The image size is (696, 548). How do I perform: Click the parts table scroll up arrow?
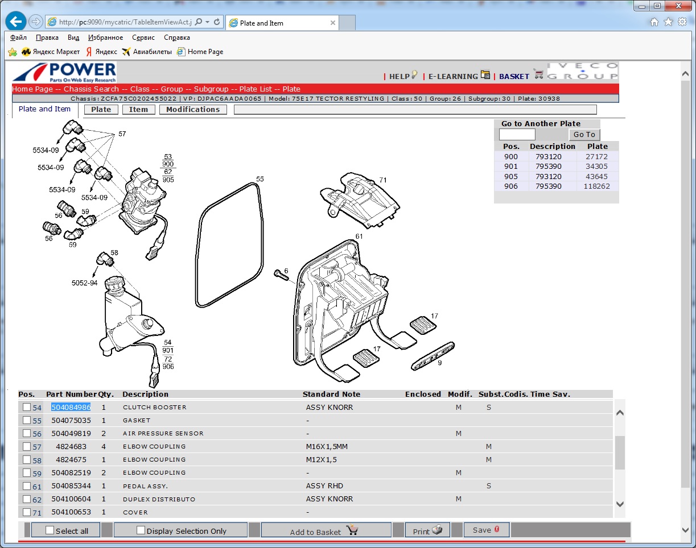(x=620, y=413)
